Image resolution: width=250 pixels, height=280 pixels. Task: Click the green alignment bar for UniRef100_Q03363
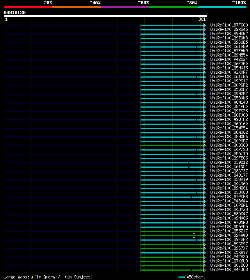tap(172, 146)
